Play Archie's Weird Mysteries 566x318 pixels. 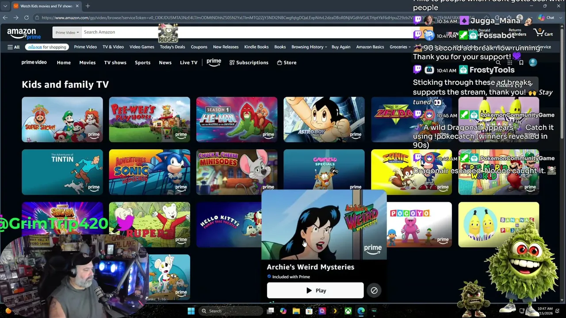(315, 290)
